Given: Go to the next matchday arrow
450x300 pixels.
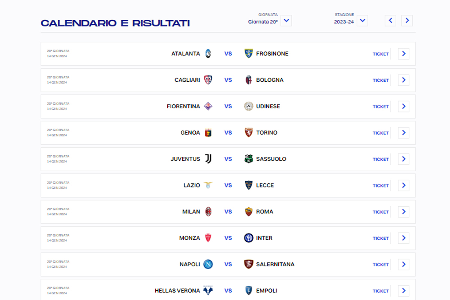Looking at the screenshot, I should 407,21.
